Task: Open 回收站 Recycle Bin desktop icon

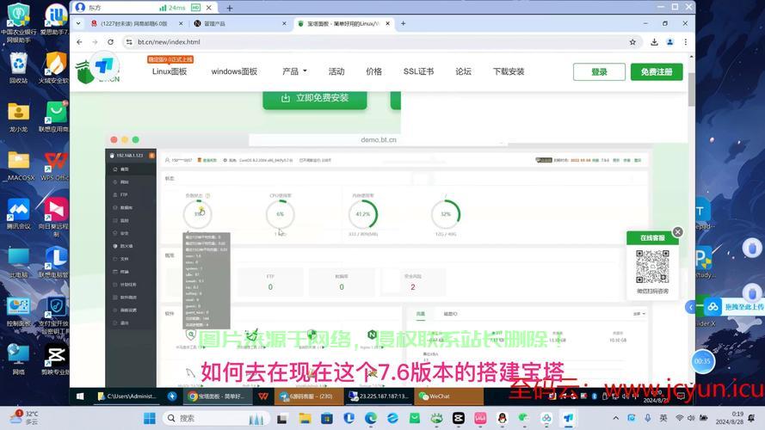Action: [19, 68]
